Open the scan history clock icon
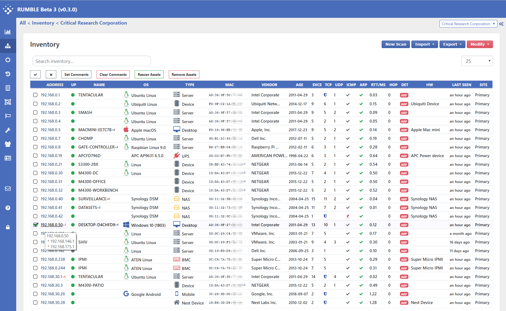The image size is (506, 311). point(8,74)
